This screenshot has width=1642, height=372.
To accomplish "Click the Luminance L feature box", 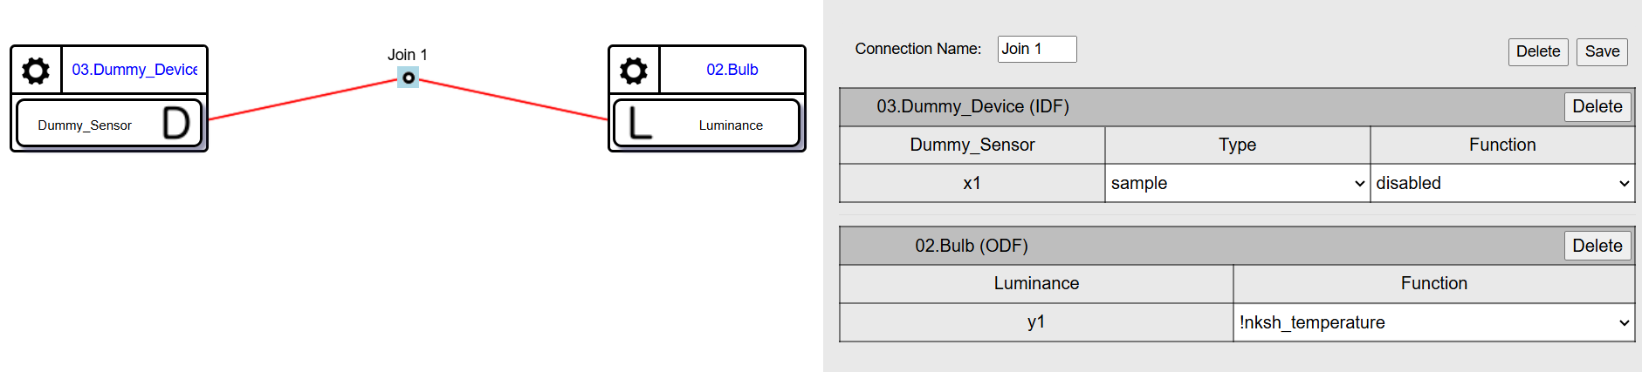I will tap(706, 124).
